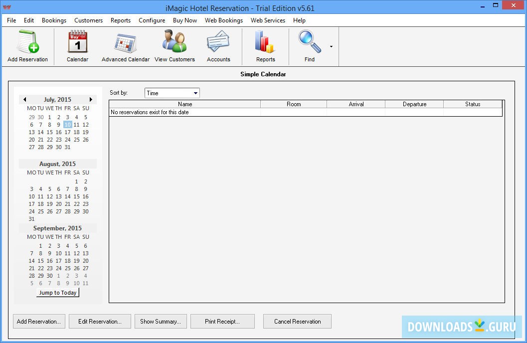Expand the Find toolbar dropdown arrow

point(332,47)
